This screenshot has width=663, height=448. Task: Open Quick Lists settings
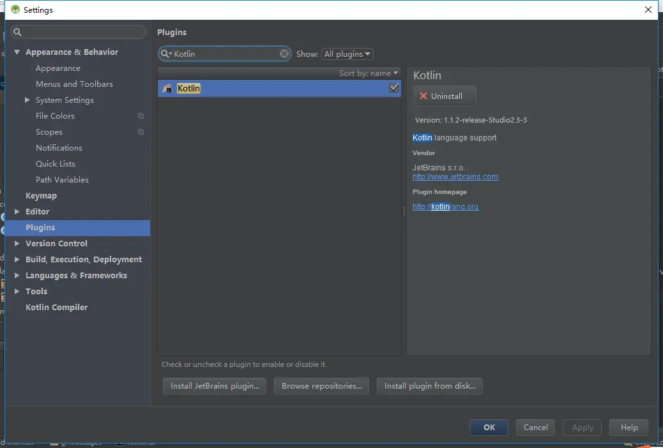56,163
